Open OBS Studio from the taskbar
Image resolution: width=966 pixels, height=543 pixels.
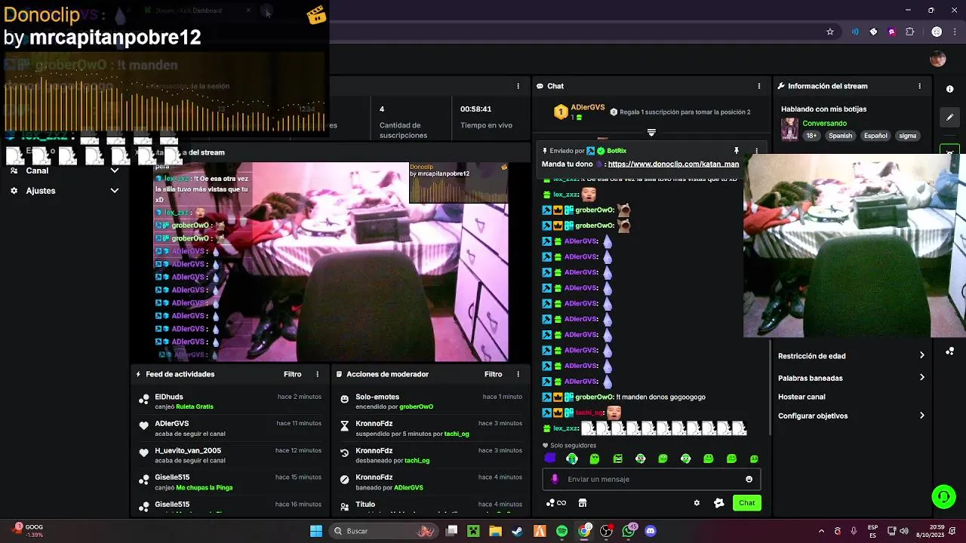pos(606,531)
